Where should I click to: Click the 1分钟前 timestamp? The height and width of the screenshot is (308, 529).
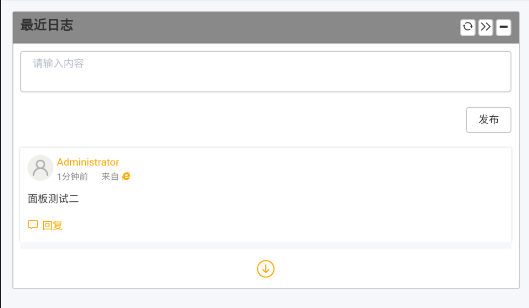72,177
